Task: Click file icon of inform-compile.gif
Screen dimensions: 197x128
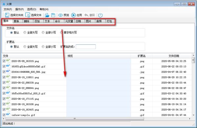Action: coord(8,115)
